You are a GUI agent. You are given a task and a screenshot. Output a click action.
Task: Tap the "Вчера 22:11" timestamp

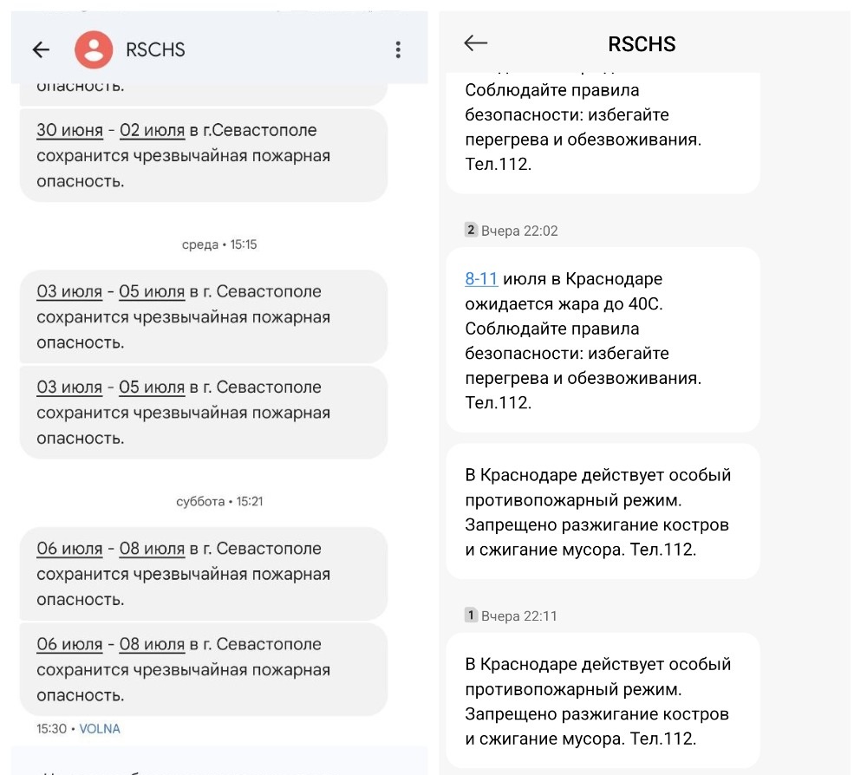519,616
